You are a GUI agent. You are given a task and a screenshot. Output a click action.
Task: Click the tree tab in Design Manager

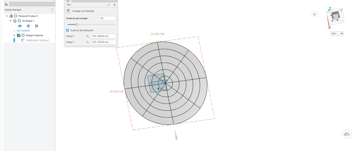[7, 4]
